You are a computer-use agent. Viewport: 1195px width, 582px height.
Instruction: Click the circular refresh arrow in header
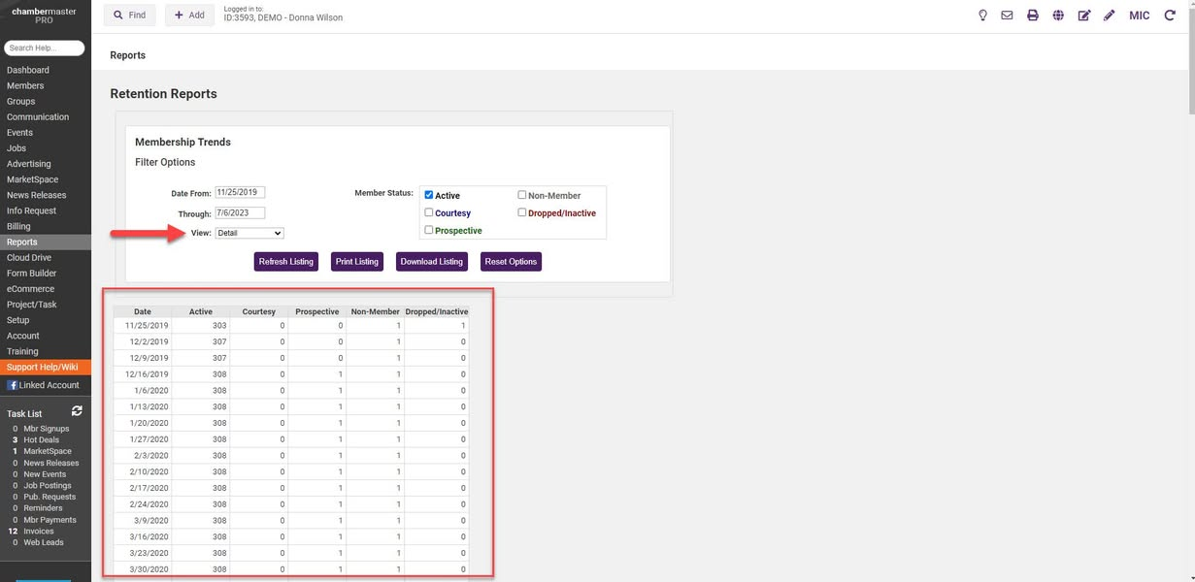(1170, 16)
